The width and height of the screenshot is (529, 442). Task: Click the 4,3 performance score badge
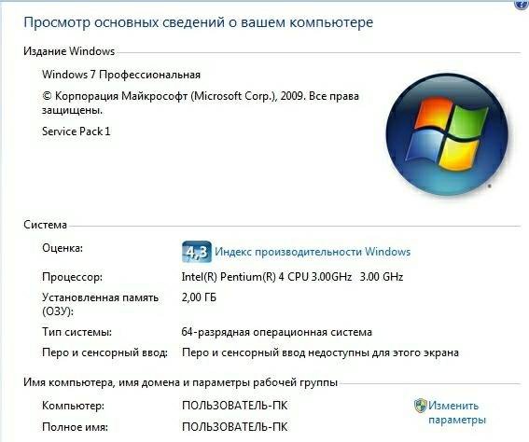click(197, 252)
